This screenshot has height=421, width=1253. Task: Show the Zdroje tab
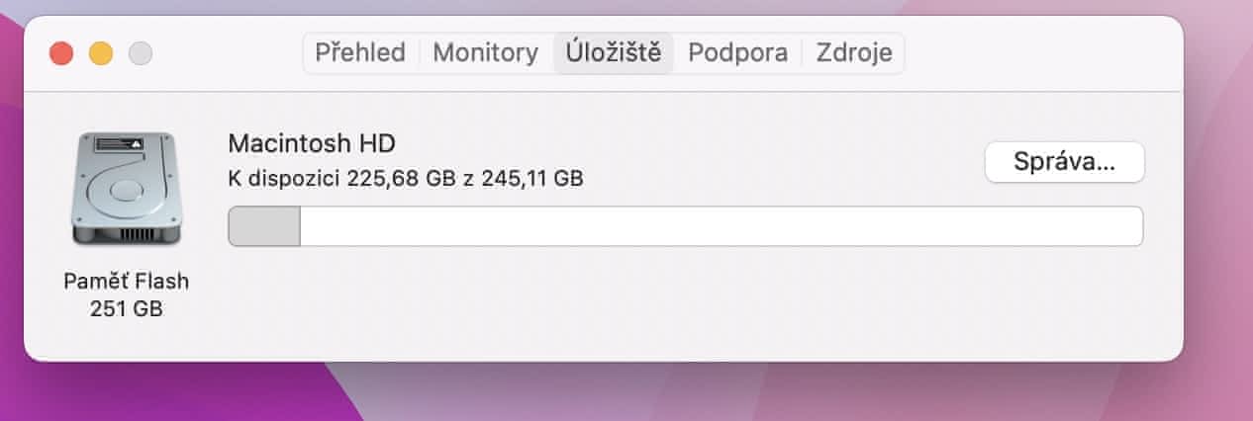[854, 52]
